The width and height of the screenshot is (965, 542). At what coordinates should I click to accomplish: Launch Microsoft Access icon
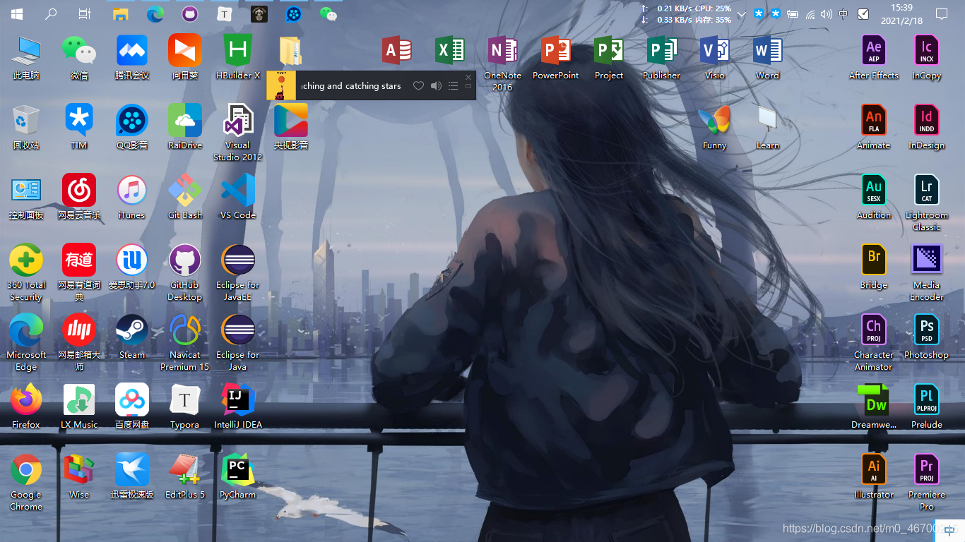click(x=396, y=51)
